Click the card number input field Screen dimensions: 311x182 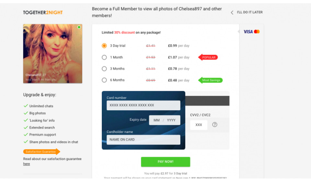143,105
